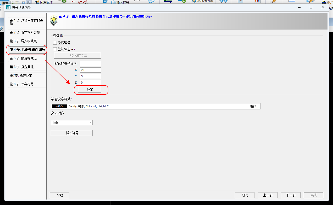
Task: Open the 编辑... text style editor
Action: coord(254,107)
